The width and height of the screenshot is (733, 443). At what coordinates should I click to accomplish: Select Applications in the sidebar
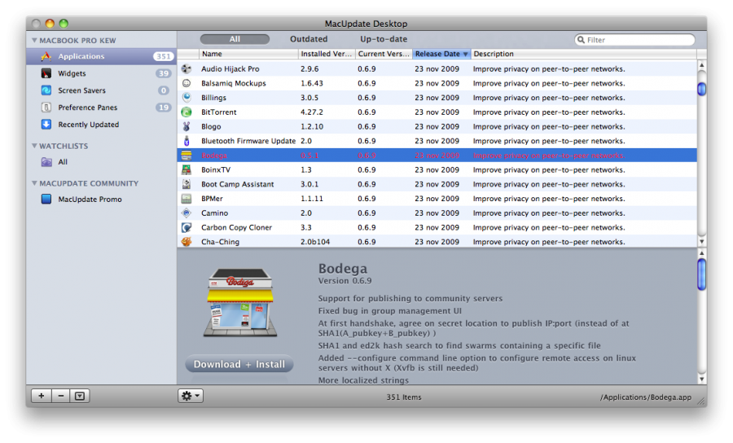click(x=102, y=56)
